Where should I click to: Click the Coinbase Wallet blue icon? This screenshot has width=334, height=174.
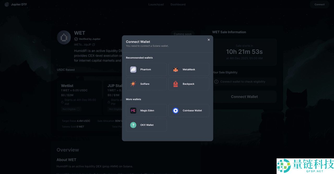[176, 111]
